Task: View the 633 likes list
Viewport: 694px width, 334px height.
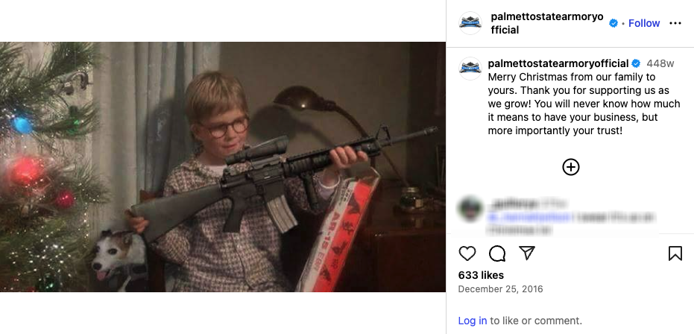Action: tap(481, 275)
